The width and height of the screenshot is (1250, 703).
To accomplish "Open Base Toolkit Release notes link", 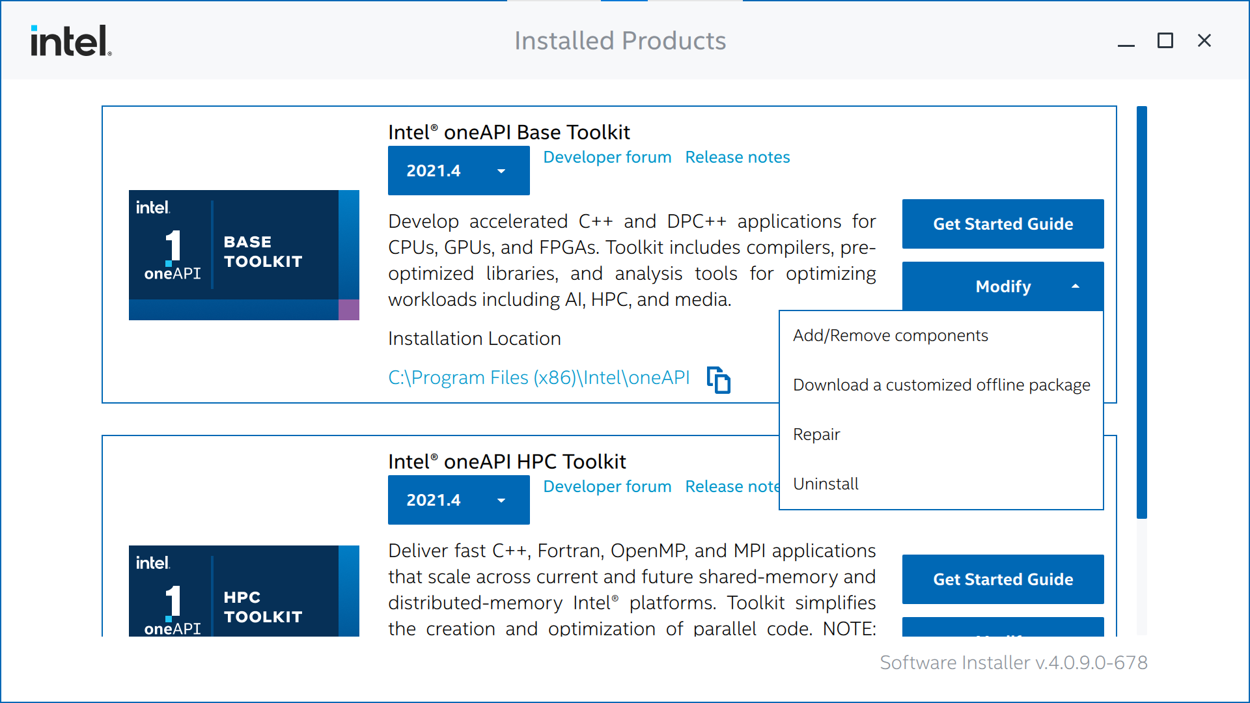I will click(x=737, y=158).
